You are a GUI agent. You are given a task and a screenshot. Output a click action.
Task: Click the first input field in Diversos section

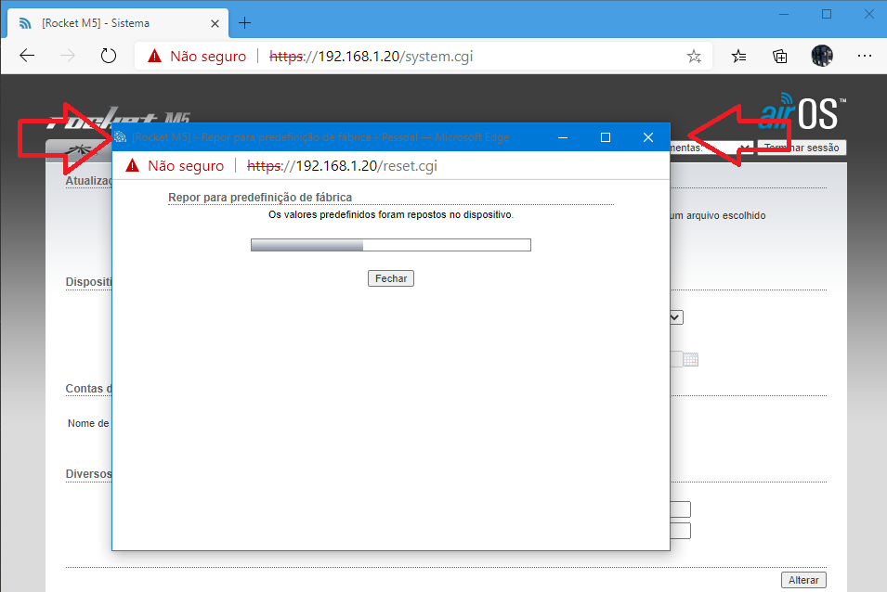point(681,509)
